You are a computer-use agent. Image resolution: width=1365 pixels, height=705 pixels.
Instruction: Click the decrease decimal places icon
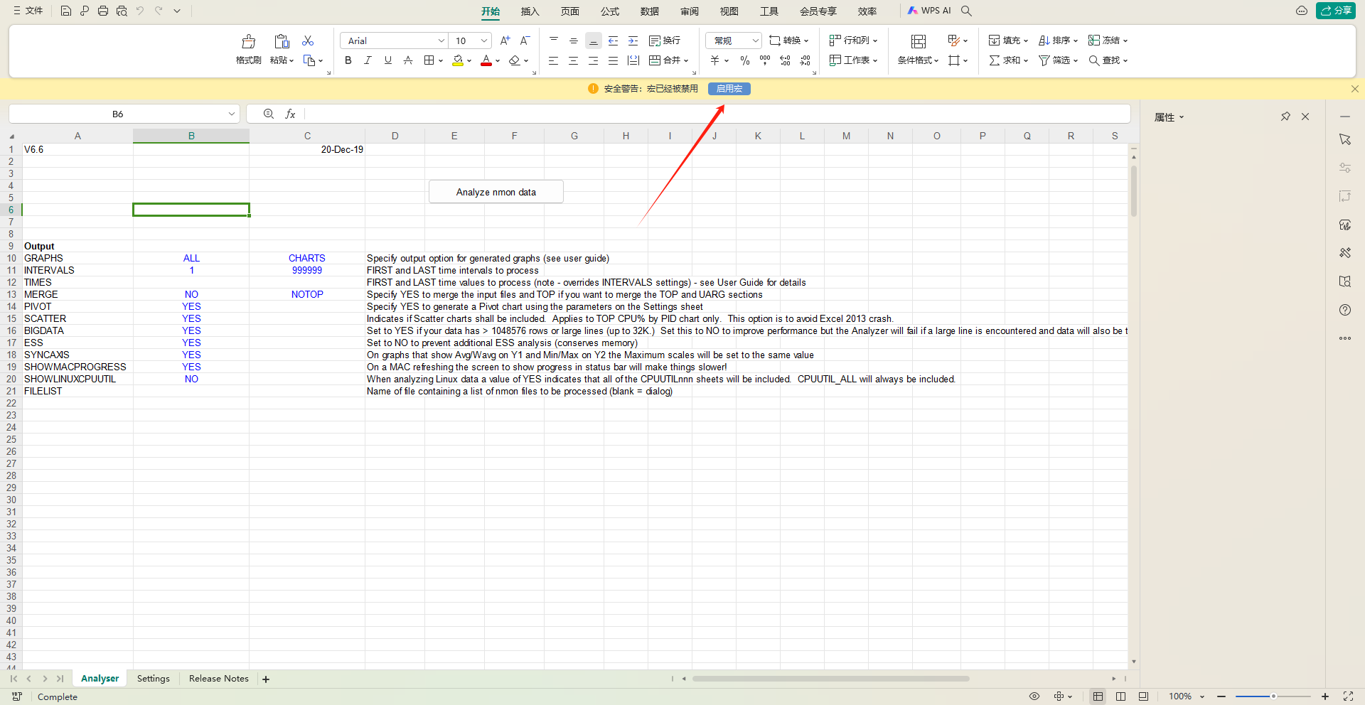tap(805, 60)
